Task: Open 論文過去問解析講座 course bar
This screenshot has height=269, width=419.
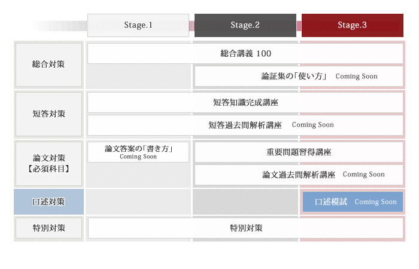Action: [x=299, y=175]
